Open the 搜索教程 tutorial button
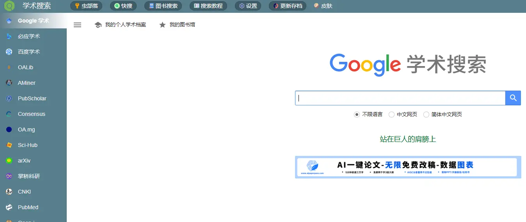This screenshot has width=526, height=222. pyautogui.click(x=208, y=6)
